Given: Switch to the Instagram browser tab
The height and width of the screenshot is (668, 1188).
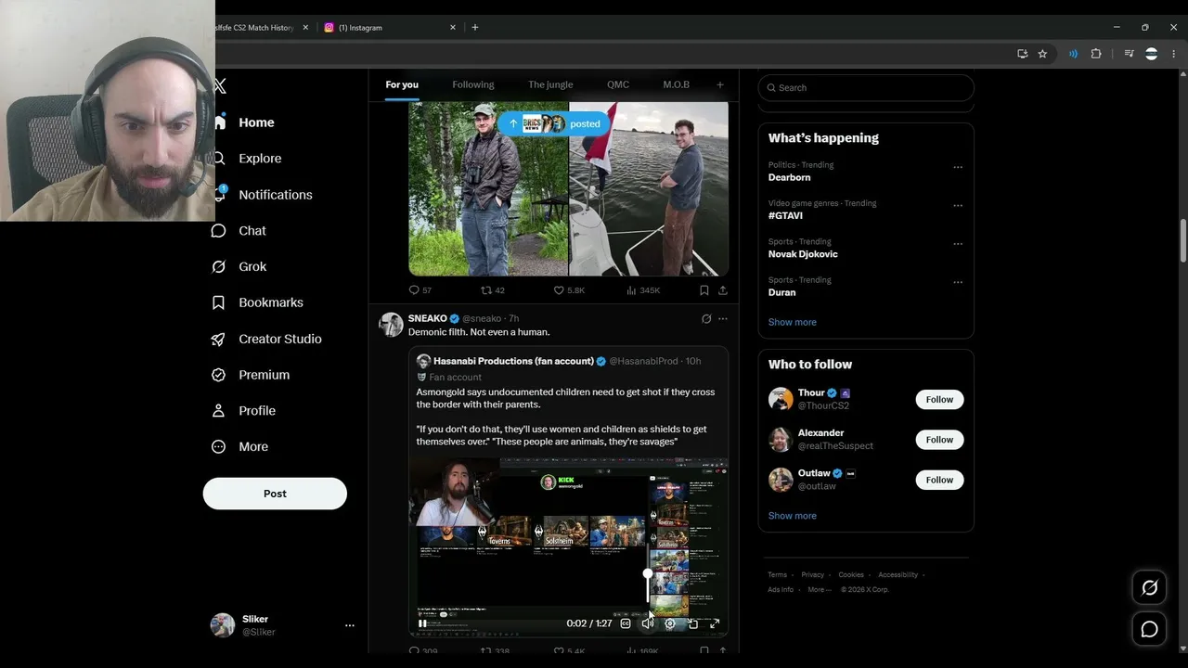Looking at the screenshot, I should pos(389,28).
